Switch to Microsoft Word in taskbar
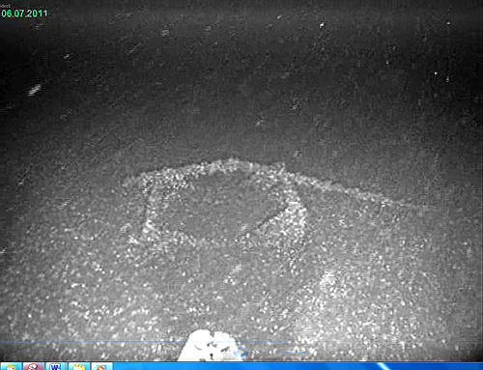 pos(55,366)
